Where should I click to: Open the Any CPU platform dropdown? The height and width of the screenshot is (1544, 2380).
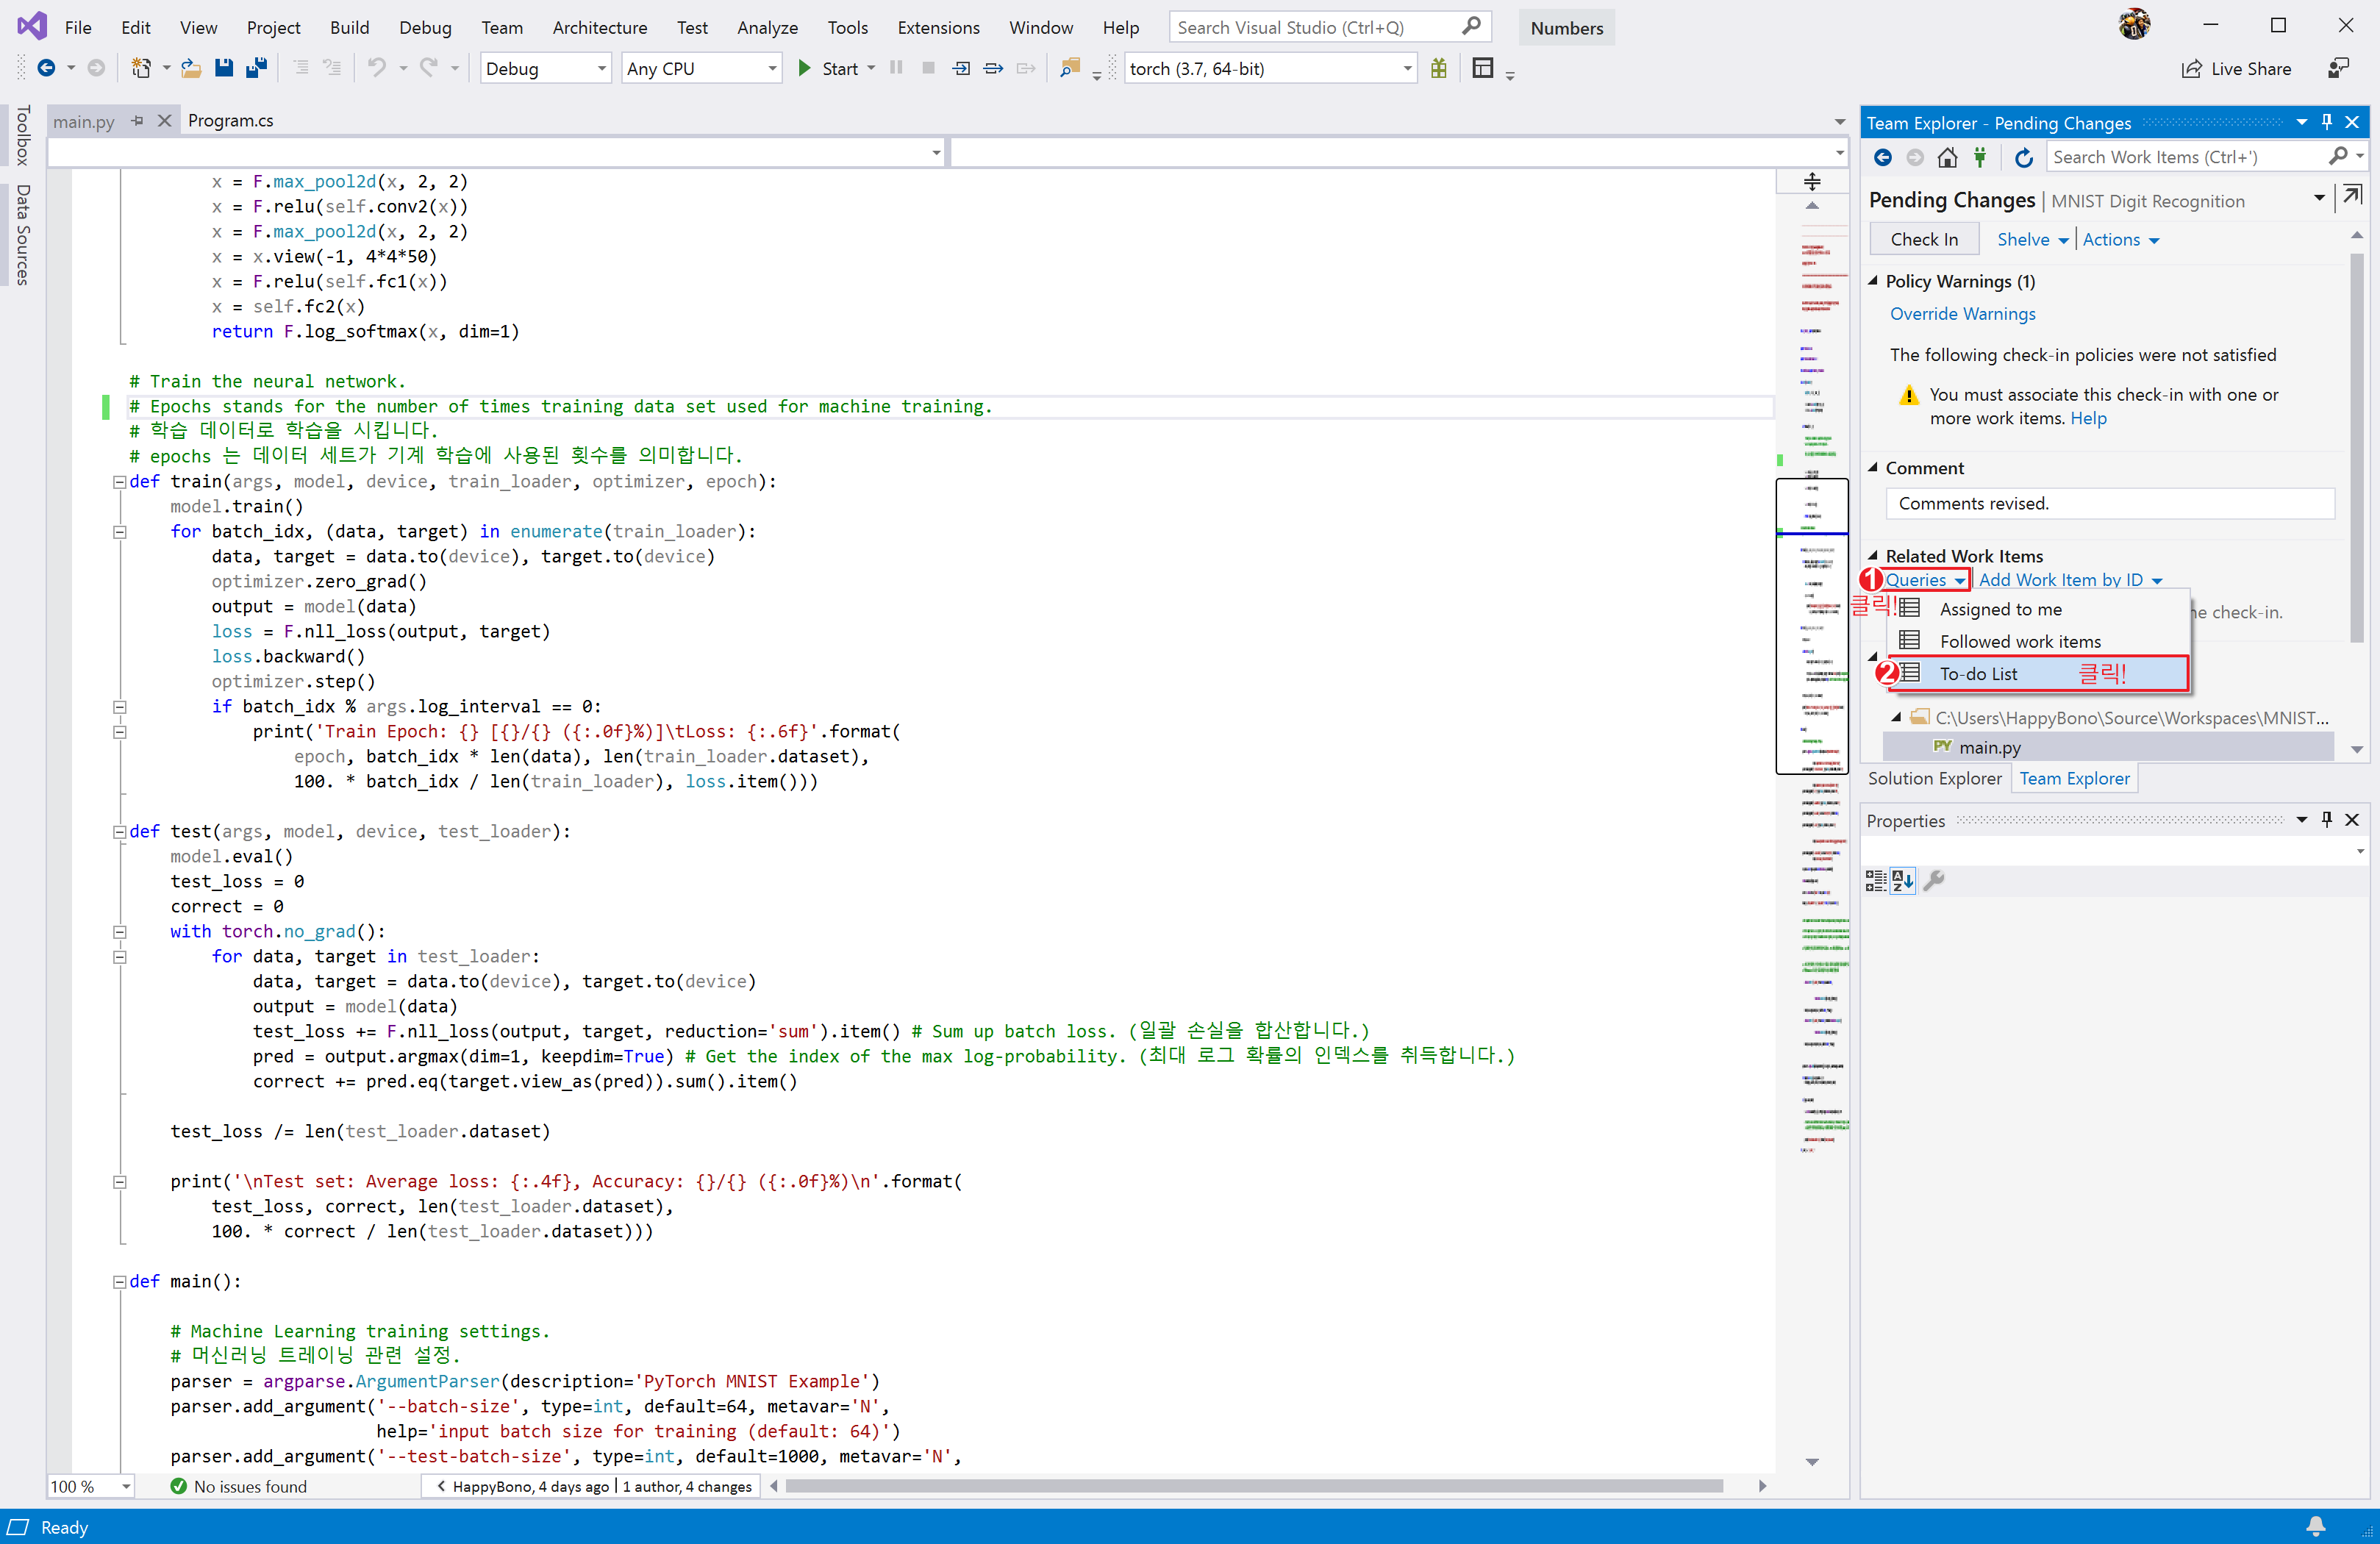701,68
